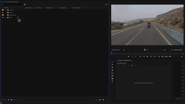
Task: Create New Bin from panel footer
Action: pyautogui.click(x=100, y=100)
